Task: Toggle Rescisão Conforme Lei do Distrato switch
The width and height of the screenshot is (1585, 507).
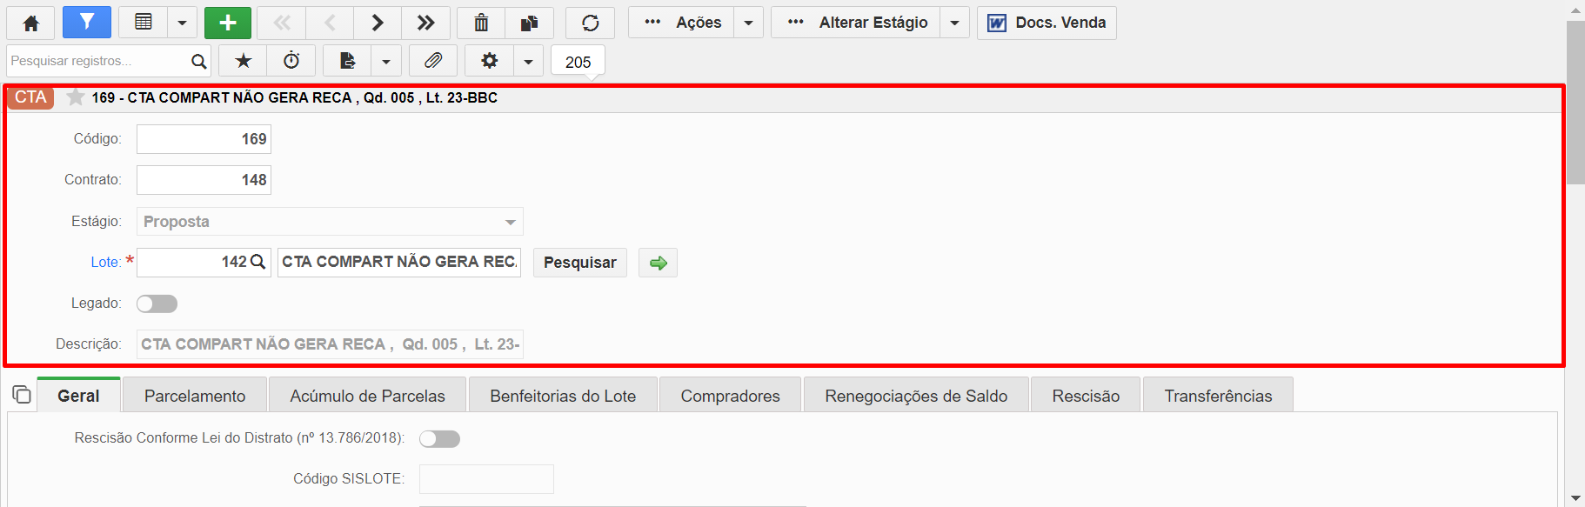Action: pyautogui.click(x=439, y=439)
